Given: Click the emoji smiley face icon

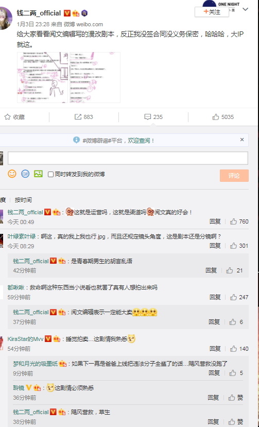Looking at the screenshot, I should [12, 174].
